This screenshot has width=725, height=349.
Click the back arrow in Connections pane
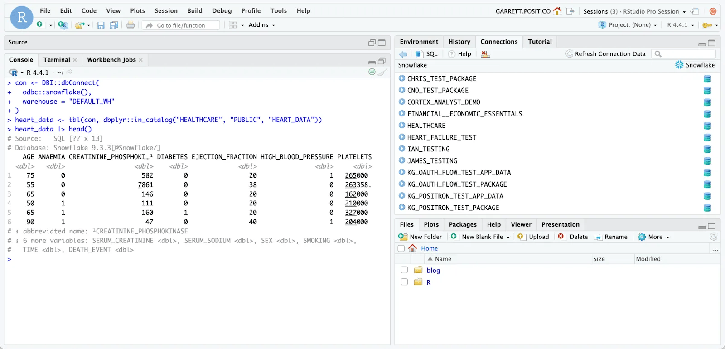pos(403,54)
